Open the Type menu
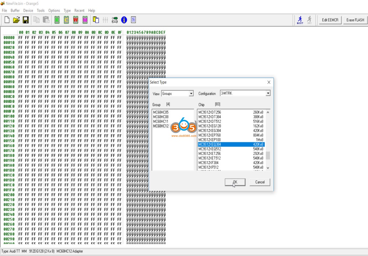Screen dimensions: 368x256 pos(67,10)
